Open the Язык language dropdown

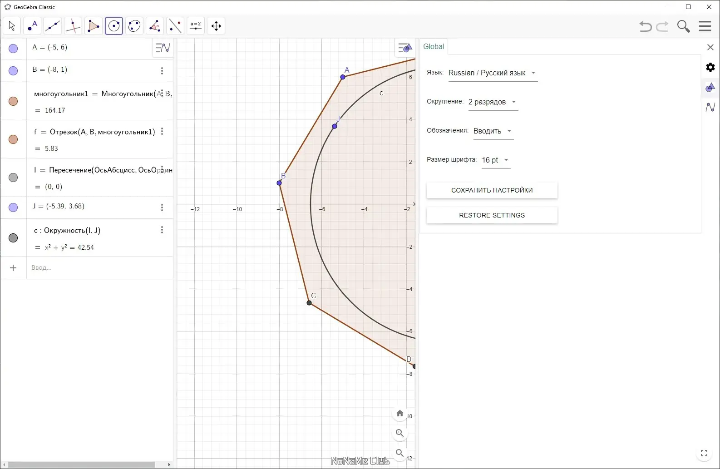493,73
